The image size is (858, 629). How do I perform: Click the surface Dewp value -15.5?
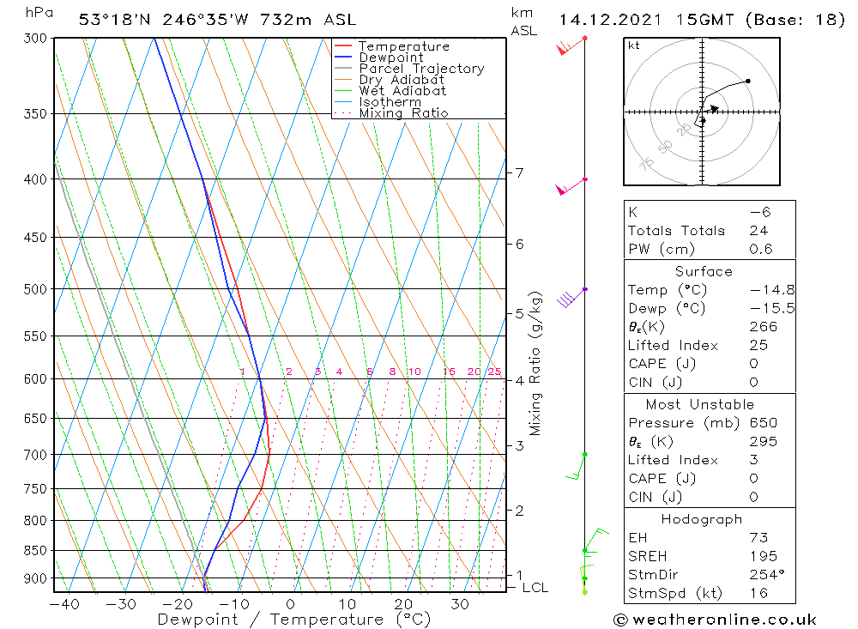click(772, 308)
